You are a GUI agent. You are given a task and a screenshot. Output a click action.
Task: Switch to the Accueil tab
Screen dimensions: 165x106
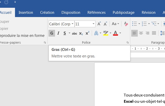pyautogui.click(x=6, y=12)
